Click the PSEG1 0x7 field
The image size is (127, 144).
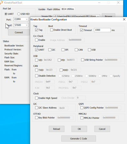click(73, 82)
